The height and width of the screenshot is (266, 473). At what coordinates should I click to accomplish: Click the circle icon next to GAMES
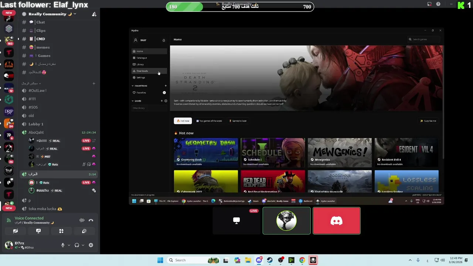(x=166, y=101)
